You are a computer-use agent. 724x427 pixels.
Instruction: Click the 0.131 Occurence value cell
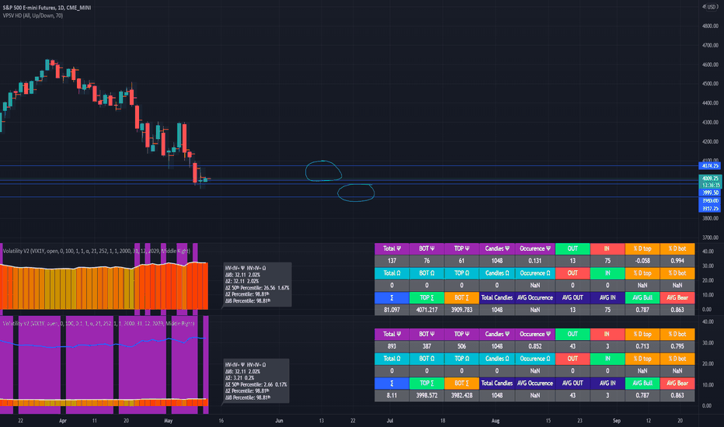534,261
